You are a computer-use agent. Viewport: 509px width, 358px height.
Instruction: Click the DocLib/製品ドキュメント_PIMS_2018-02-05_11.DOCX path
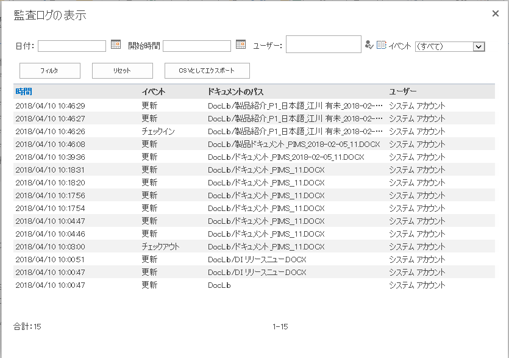click(294, 145)
